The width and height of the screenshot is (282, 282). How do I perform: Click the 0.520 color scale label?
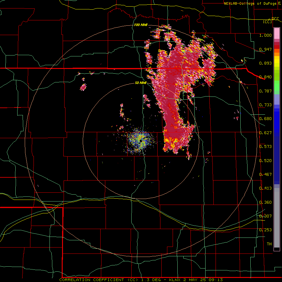[x=265, y=161]
